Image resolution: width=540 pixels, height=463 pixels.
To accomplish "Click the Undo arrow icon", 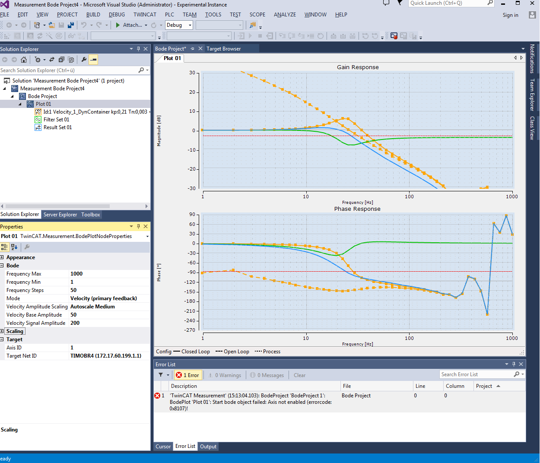I will point(84,25).
